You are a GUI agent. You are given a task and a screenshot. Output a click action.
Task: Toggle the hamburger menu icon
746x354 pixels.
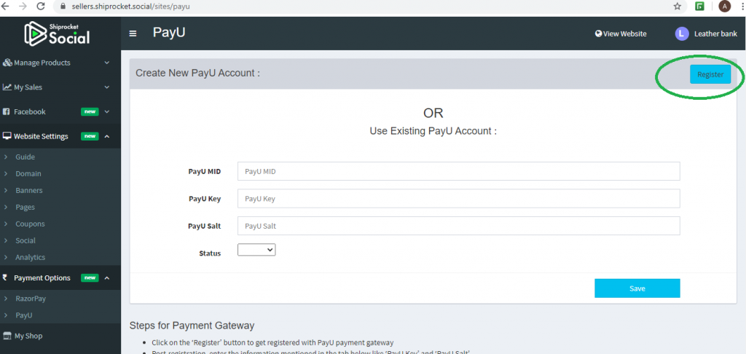tap(133, 34)
